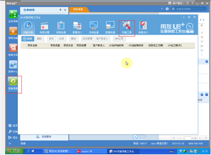Go to first page arrow
This screenshot has width=211, height=155.
coord(174,138)
